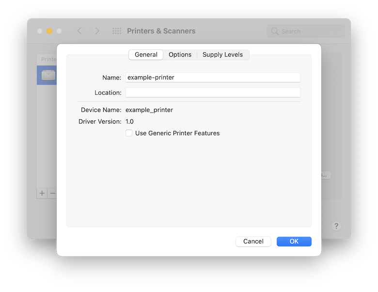The width and height of the screenshot is (378, 292).
Task: Click into the empty Location field
Action: (212, 93)
